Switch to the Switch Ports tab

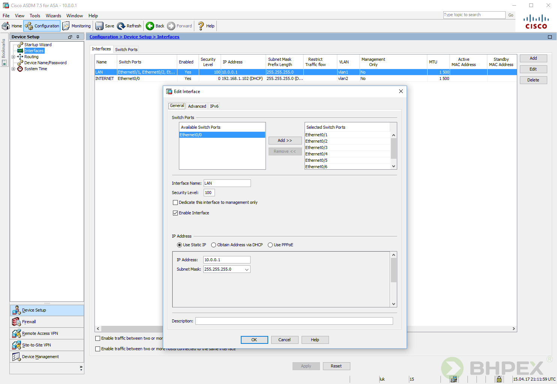[126, 50]
